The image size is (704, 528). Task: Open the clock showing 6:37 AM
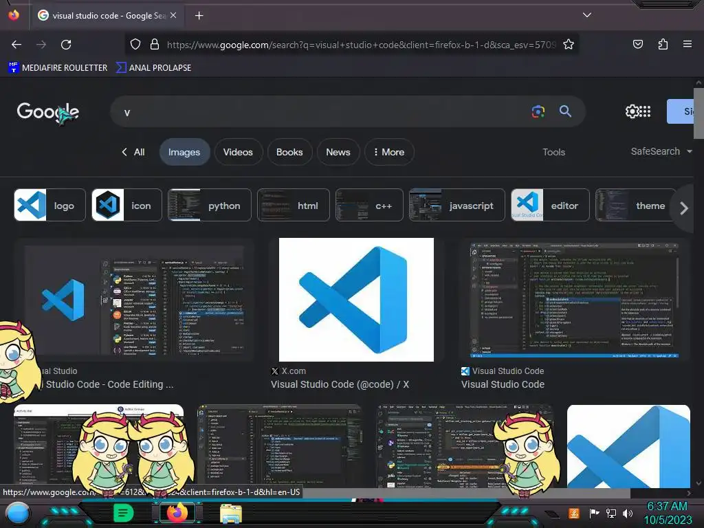[668, 513]
